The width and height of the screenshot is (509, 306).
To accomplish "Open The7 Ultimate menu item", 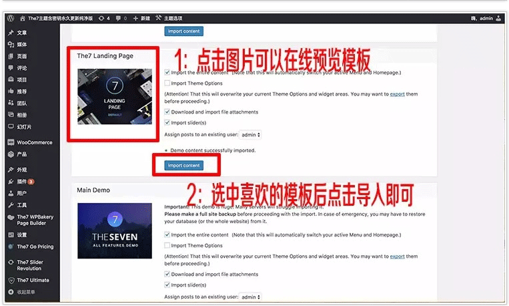I will (x=33, y=281).
